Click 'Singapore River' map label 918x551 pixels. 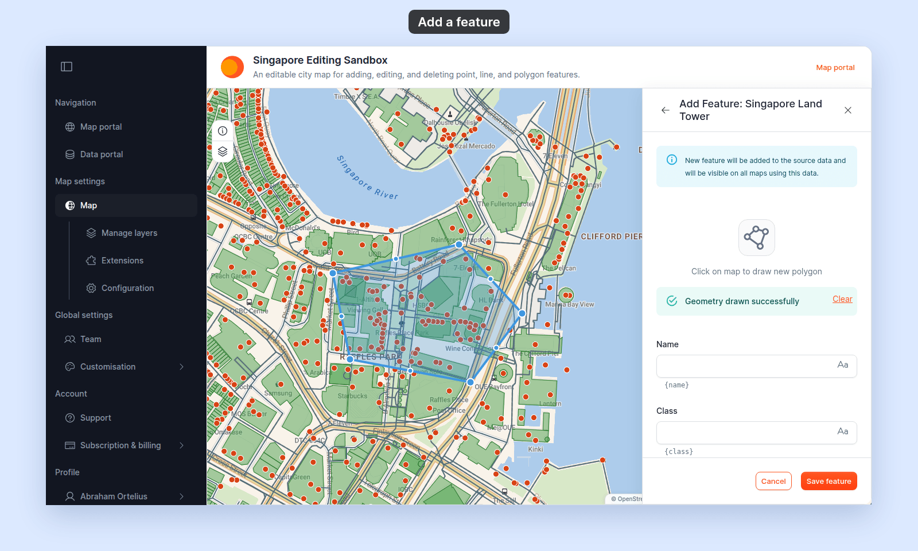pyautogui.click(x=367, y=178)
